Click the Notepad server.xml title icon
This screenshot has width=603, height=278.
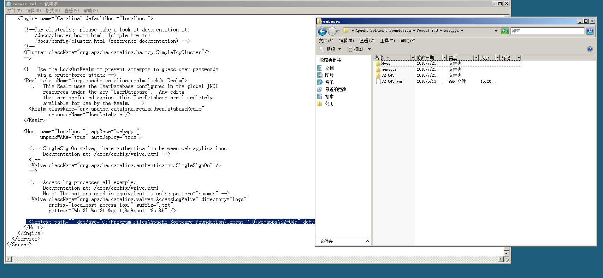[x=9, y=4]
